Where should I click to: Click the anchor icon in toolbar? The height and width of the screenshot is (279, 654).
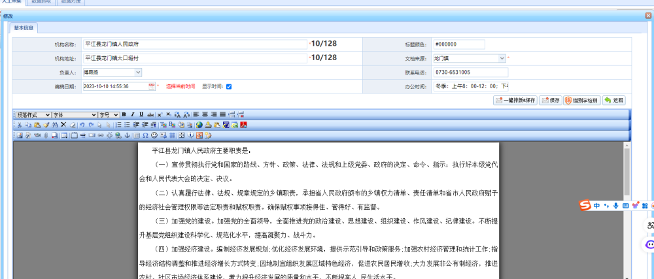[x=128, y=135]
